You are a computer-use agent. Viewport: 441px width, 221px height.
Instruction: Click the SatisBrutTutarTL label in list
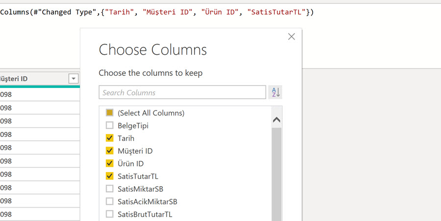145,215
